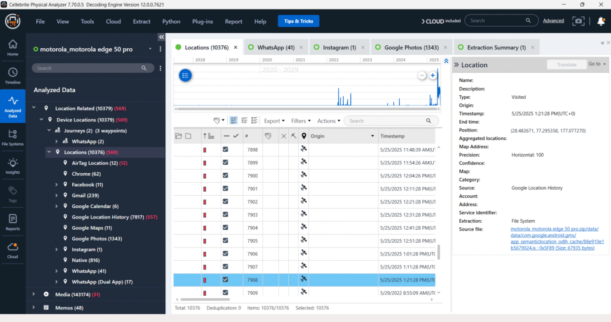This screenshot has height=322, width=611.
Task: Toggle checkbox for row 7904
Action: tap(225, 227)
